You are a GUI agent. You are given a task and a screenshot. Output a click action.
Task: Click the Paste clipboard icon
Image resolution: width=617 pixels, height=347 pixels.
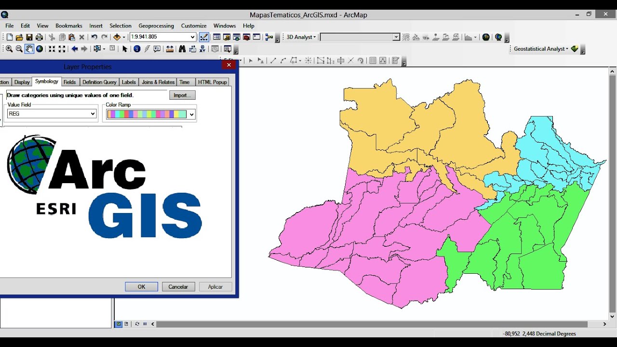coord(72,37)
